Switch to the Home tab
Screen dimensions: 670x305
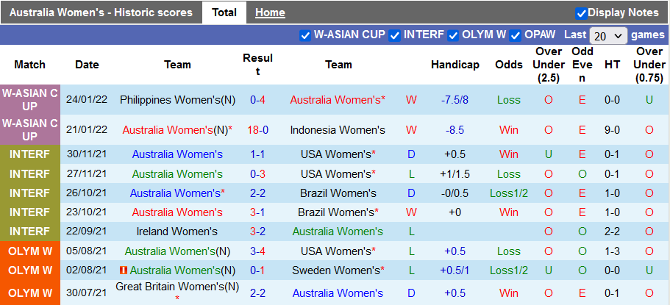point(270,12)
